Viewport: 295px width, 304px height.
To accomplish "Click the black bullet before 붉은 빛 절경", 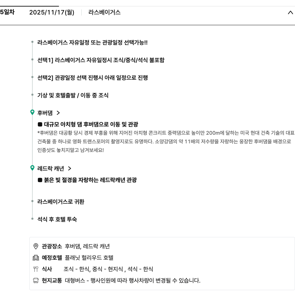I will [x=40, y=180].
